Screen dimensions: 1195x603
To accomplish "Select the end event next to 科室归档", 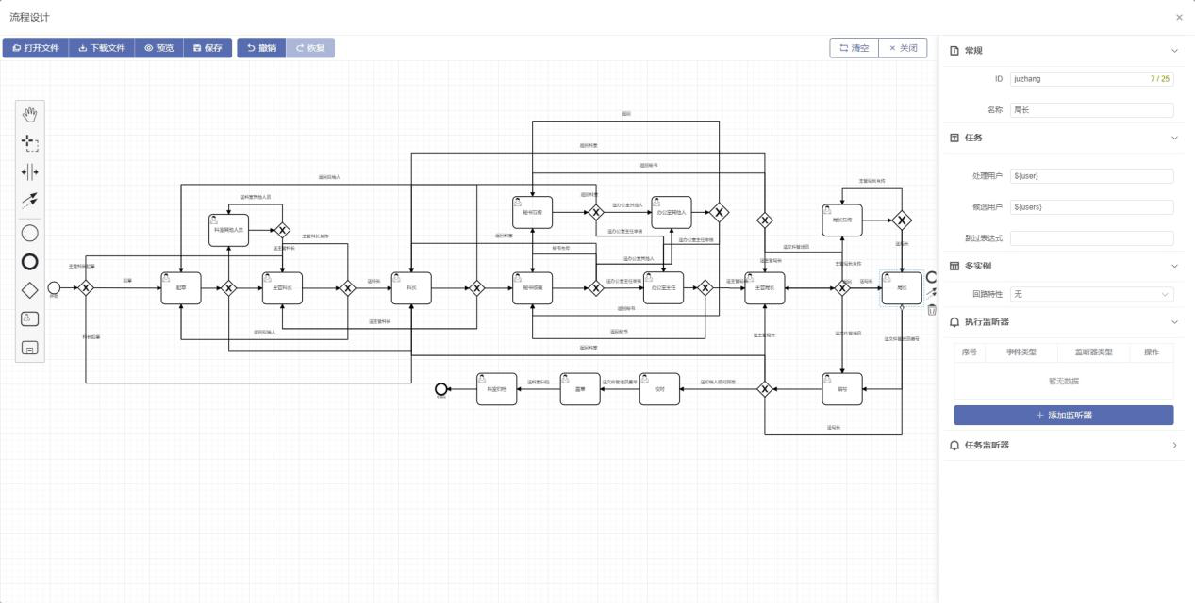I will coord(440,389).
